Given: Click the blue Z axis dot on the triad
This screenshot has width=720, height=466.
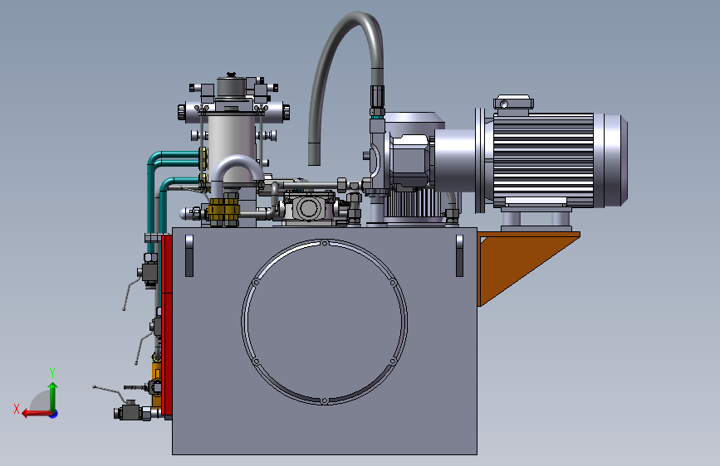Looking at the screenshot, I should (x=54, y=414).
